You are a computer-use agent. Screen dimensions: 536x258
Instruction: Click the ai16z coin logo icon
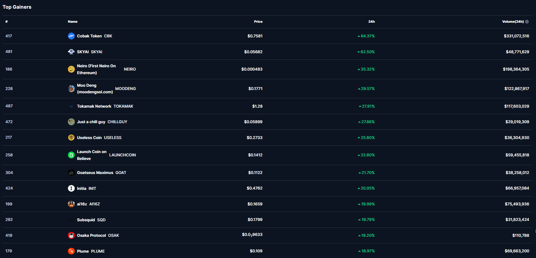pos(71,204)
